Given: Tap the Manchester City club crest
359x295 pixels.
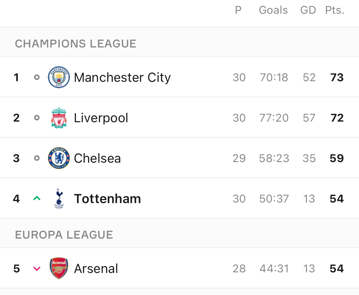Looking at the screenshot, I should pos(59,77).
